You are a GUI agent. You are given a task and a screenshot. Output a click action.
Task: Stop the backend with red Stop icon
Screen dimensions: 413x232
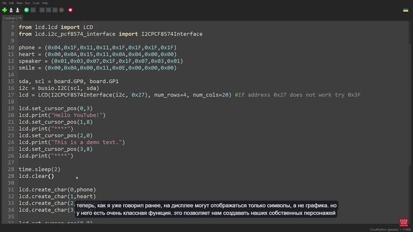(70, 10)
